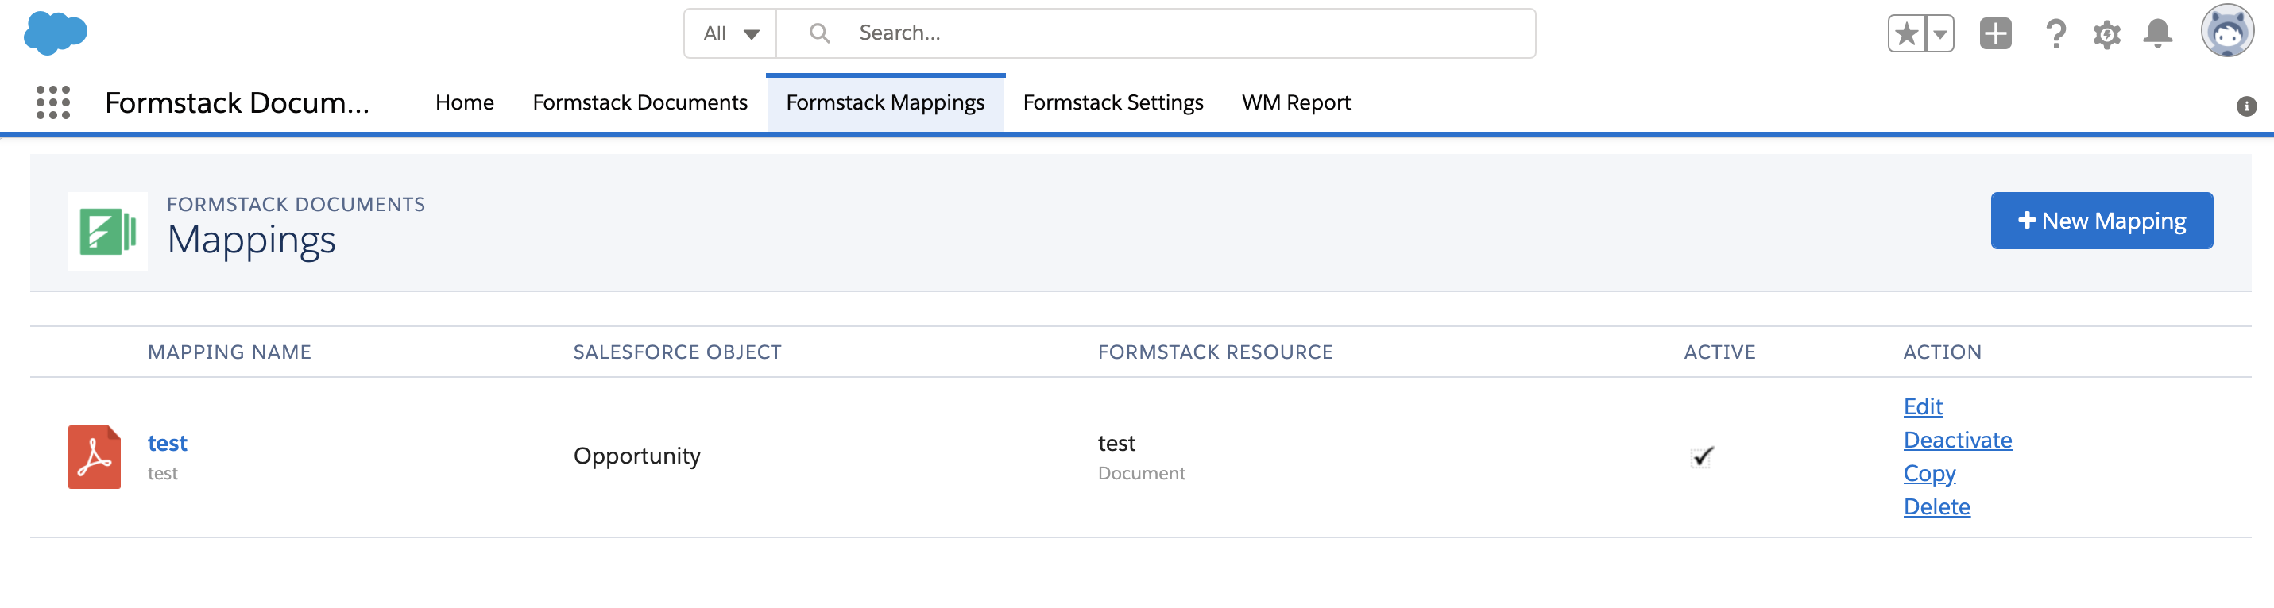This screenshot has width=2274, height=608.
Task: Click the Deactivate link for test mapping
Action: (1957, 440)
